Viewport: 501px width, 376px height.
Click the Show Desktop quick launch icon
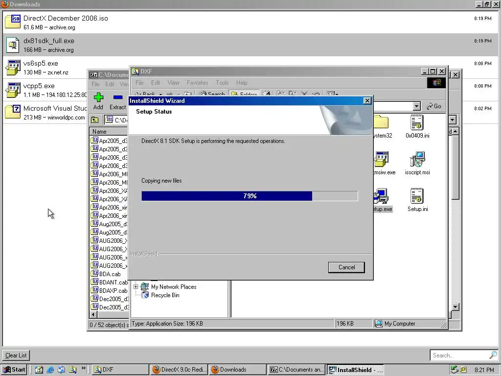point(39,370)
